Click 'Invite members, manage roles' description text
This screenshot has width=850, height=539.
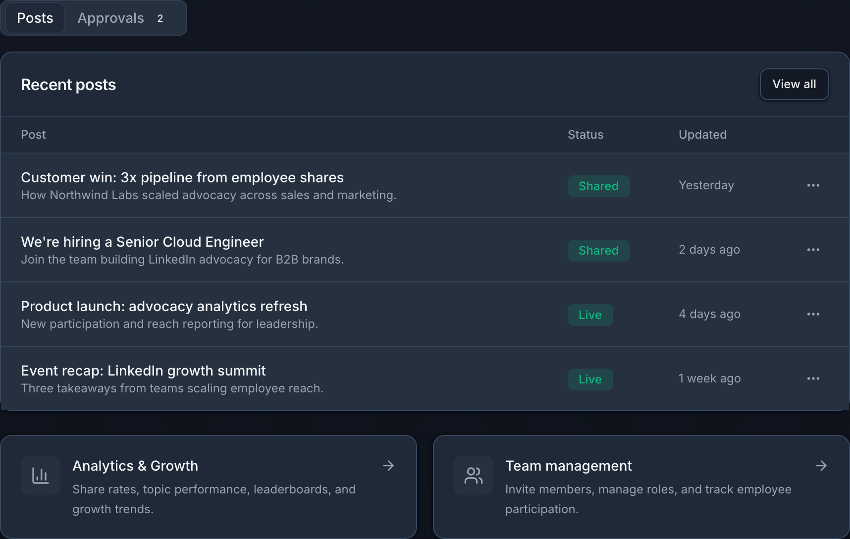(648, 499)
